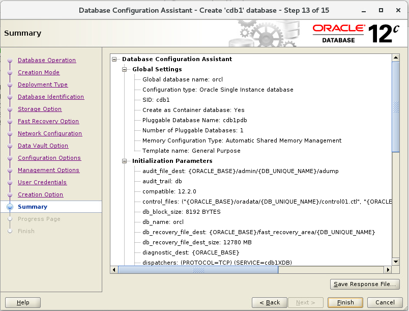The image size is (409, 311).
Task: Go to Fast Recovery Option step
Action: [48, 121]
